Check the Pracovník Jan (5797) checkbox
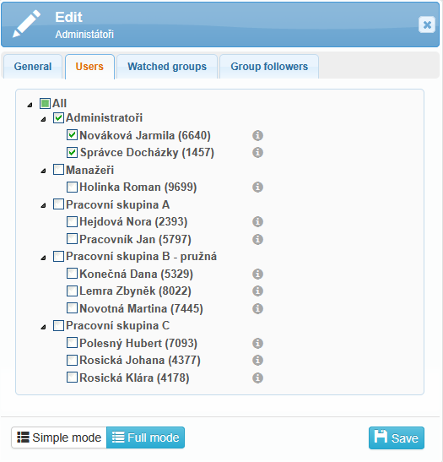Screen dimensions: 443x462 pos(72,239)
